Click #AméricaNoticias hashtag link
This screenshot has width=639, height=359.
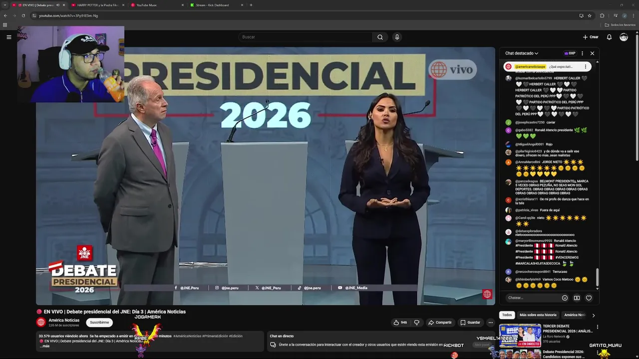click(x=187, y=336)
